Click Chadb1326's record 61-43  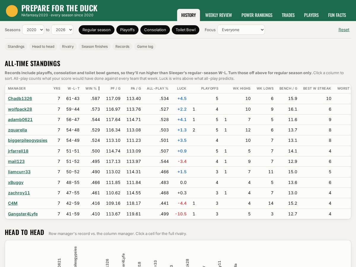point(73,98)
